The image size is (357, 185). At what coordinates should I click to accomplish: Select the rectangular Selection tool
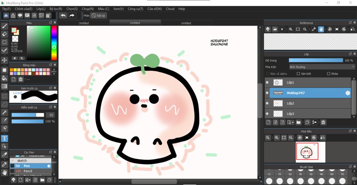click(5, 96)
